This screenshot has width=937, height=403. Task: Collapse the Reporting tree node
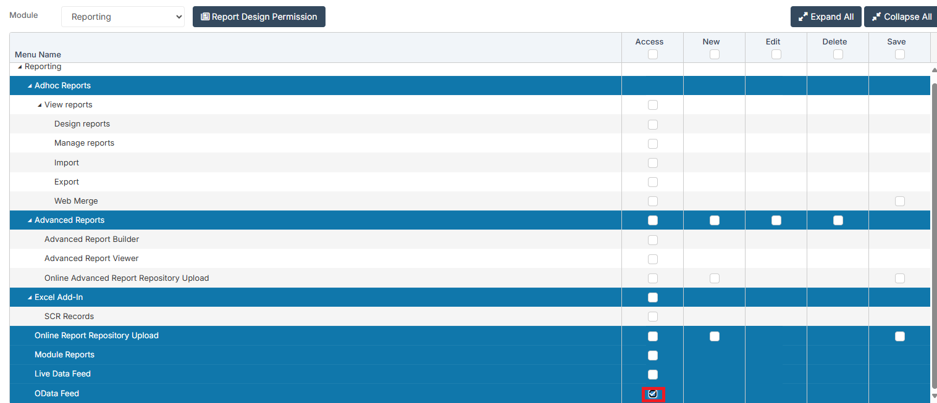click(x=20, y=67)
